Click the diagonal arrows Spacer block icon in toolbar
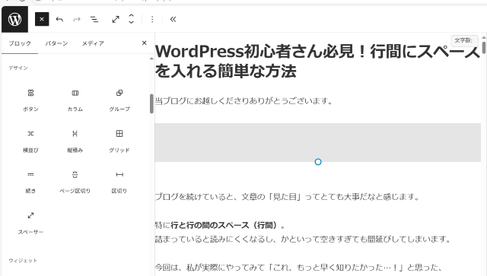487x276 pixels. pos(116,19)
